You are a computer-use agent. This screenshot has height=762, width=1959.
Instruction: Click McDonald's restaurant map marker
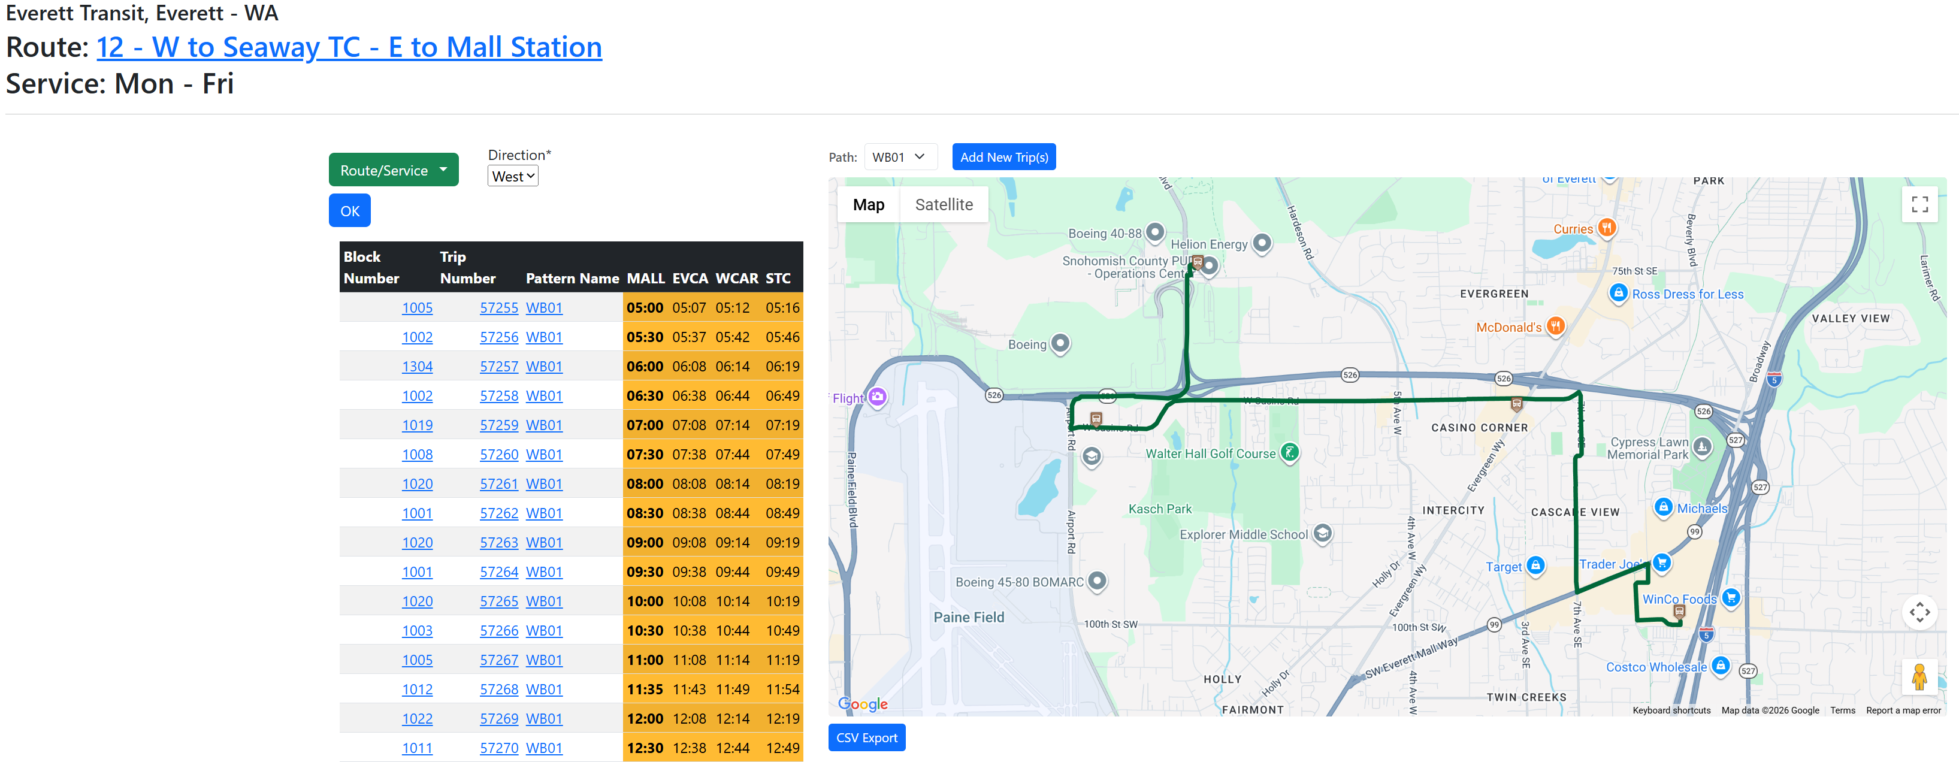pos(1555,326)
